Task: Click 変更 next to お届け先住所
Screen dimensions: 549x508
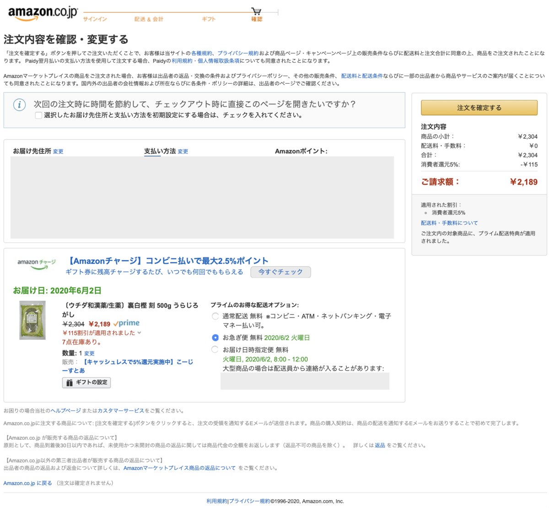Action: tap(58, 151)
